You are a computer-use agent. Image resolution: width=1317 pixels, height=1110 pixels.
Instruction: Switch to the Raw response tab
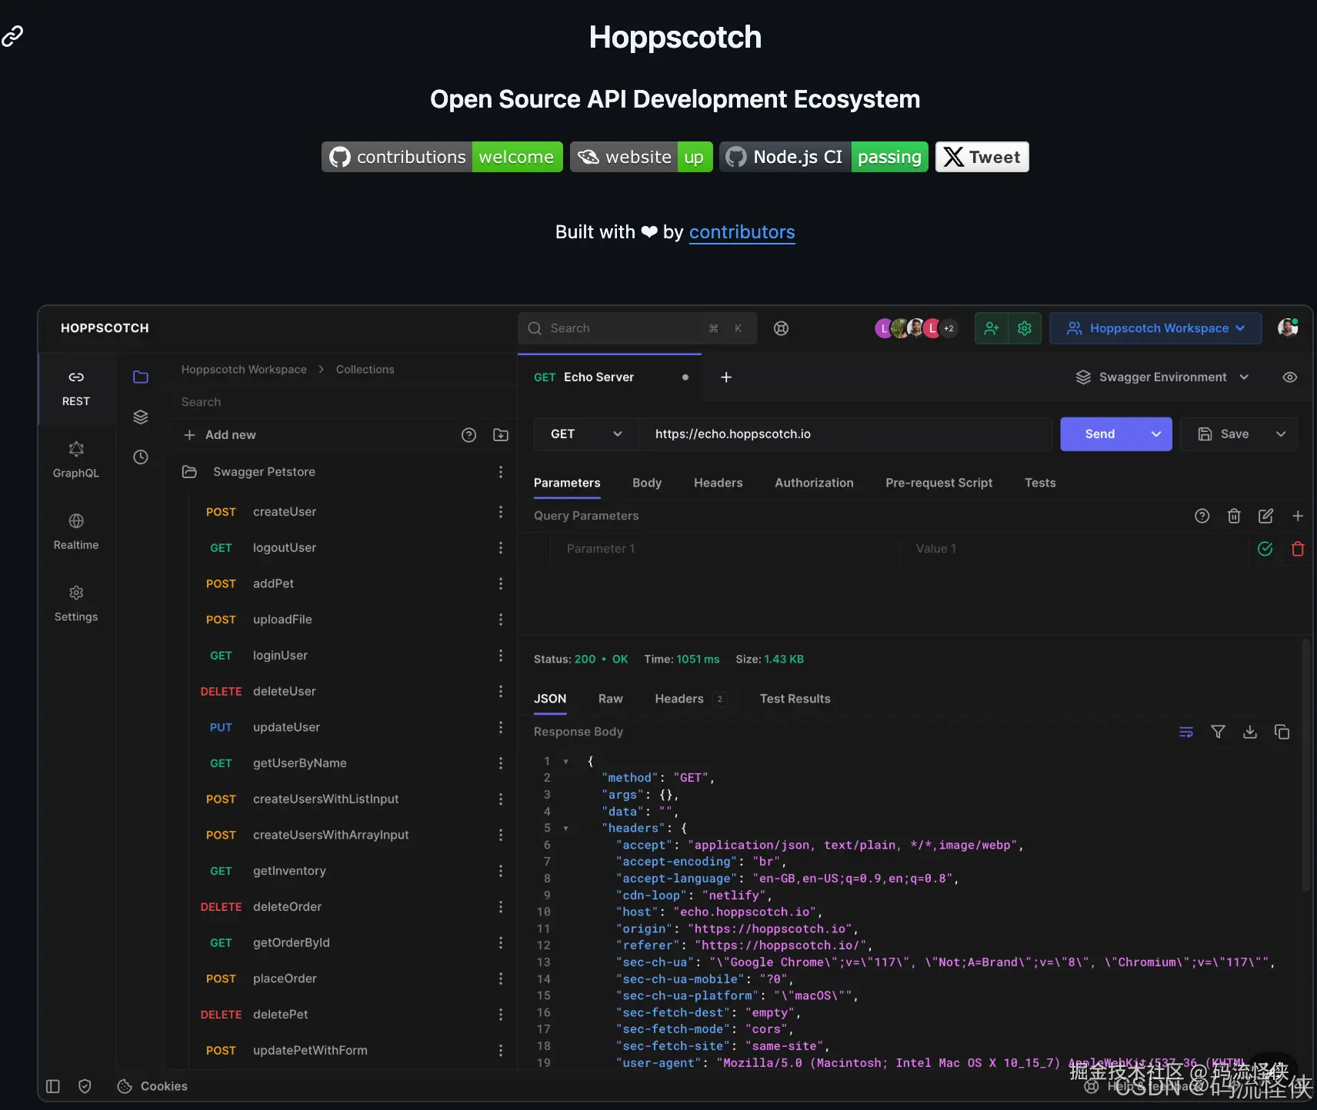(611, 699)
